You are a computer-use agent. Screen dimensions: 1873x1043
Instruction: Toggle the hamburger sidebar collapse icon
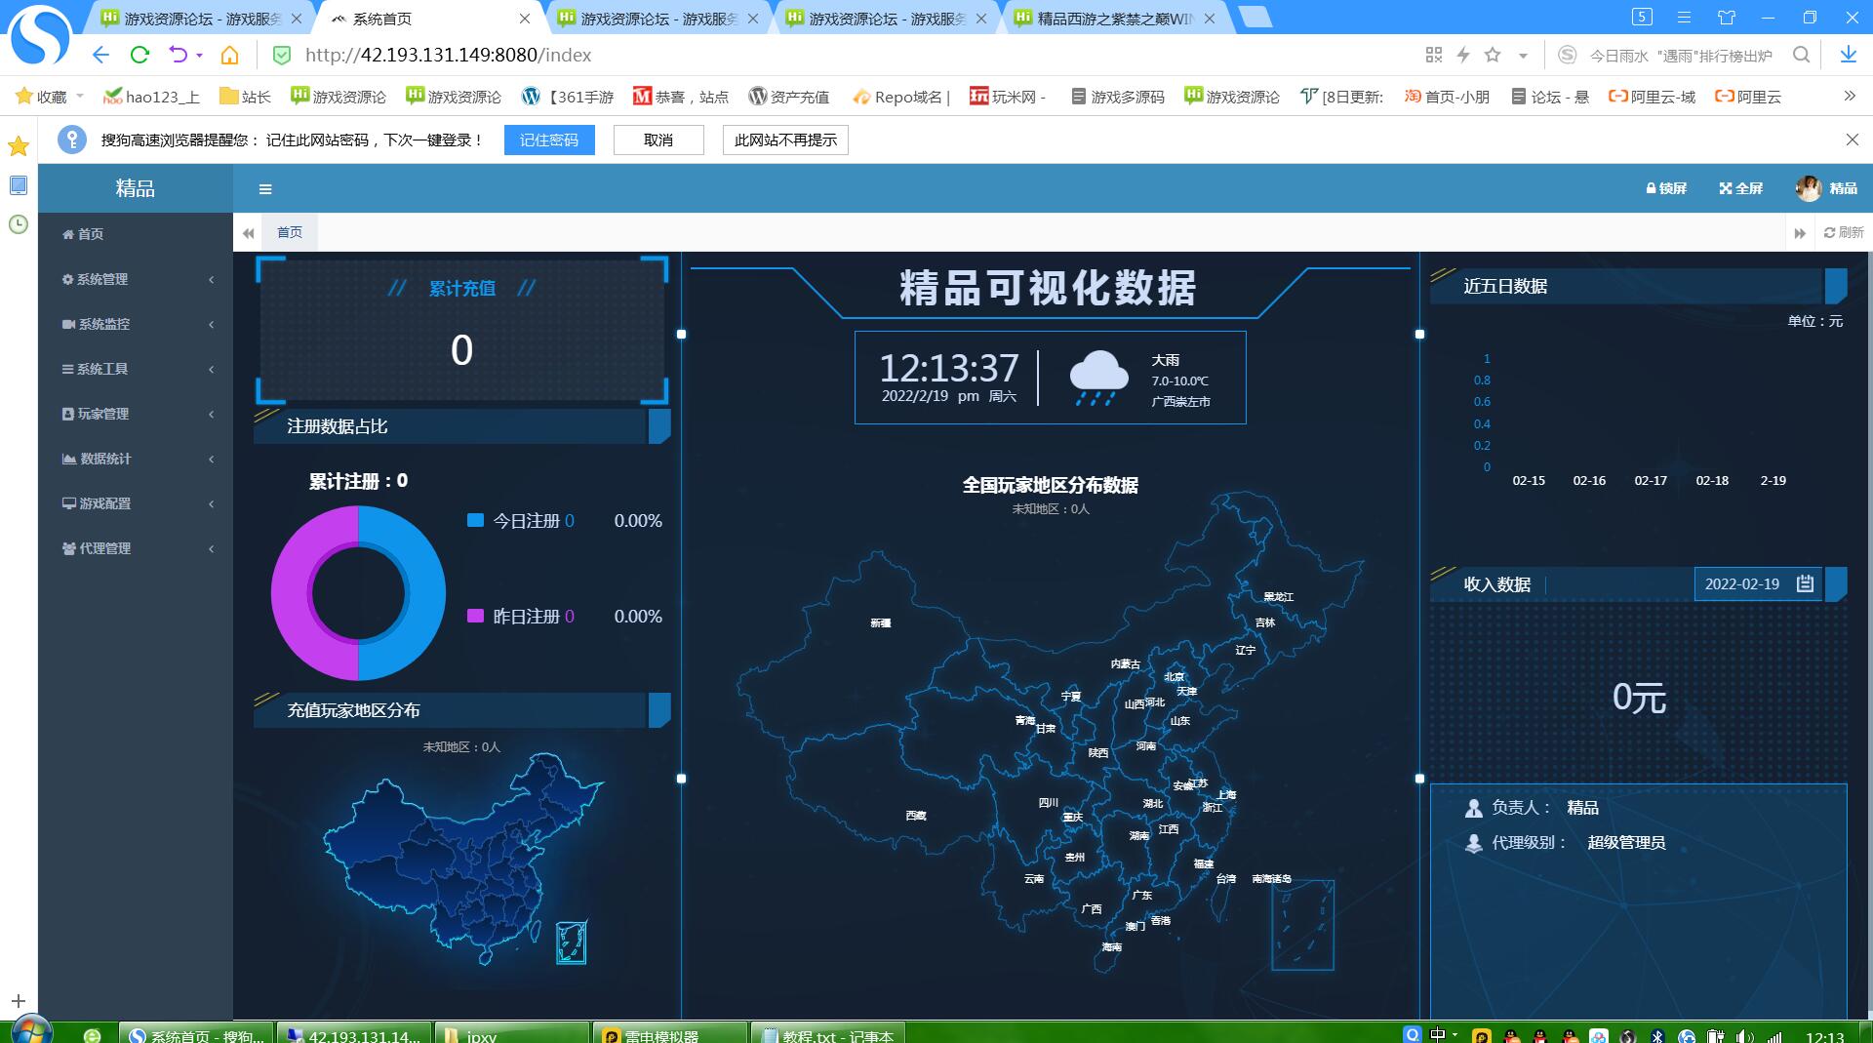265,189
